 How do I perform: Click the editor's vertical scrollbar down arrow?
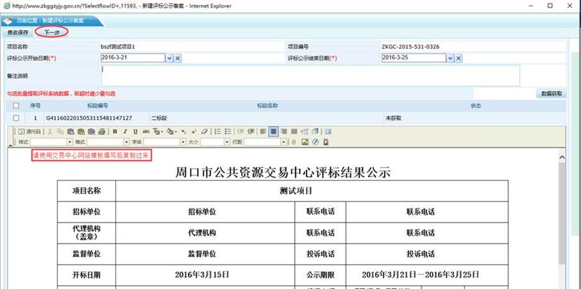point(562,285)
